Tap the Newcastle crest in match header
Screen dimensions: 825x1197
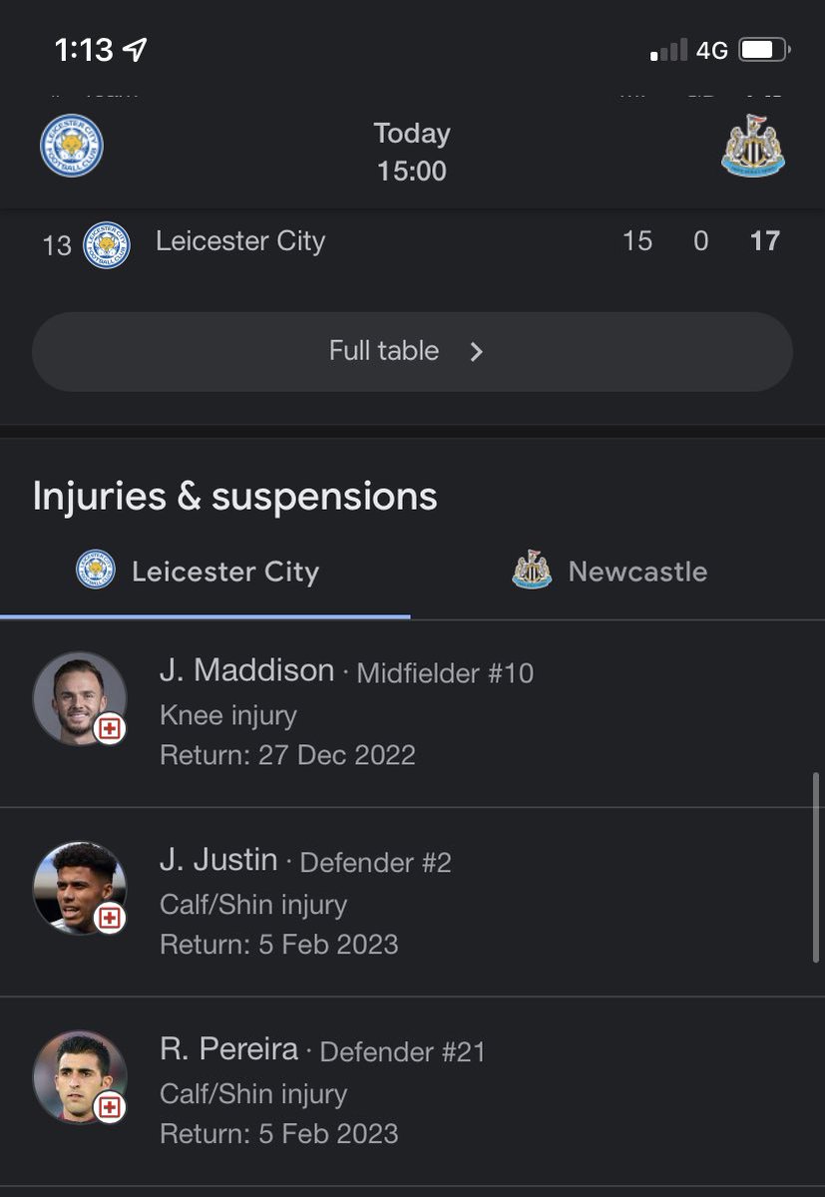pos(753,146)
